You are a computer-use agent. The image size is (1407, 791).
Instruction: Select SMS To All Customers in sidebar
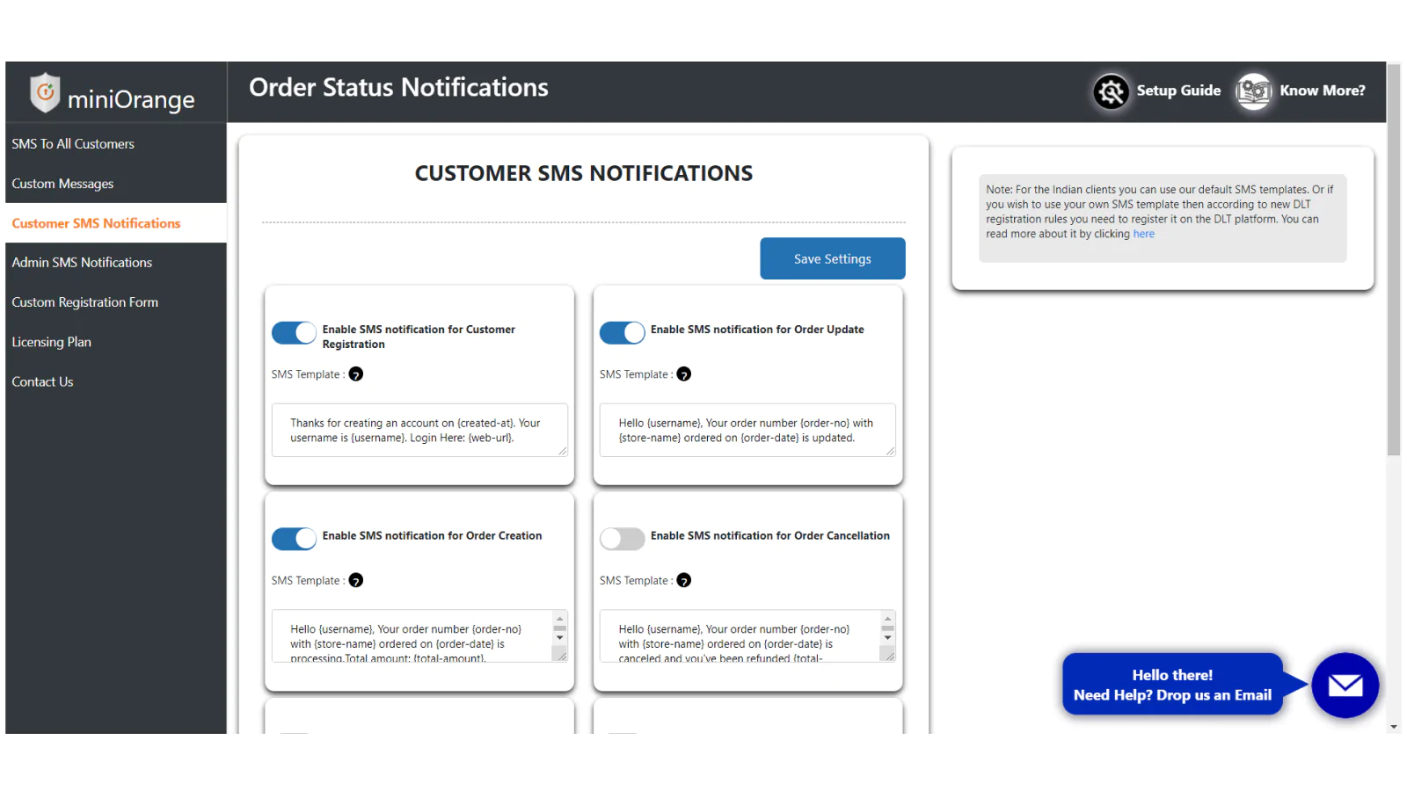click(73, 144)
